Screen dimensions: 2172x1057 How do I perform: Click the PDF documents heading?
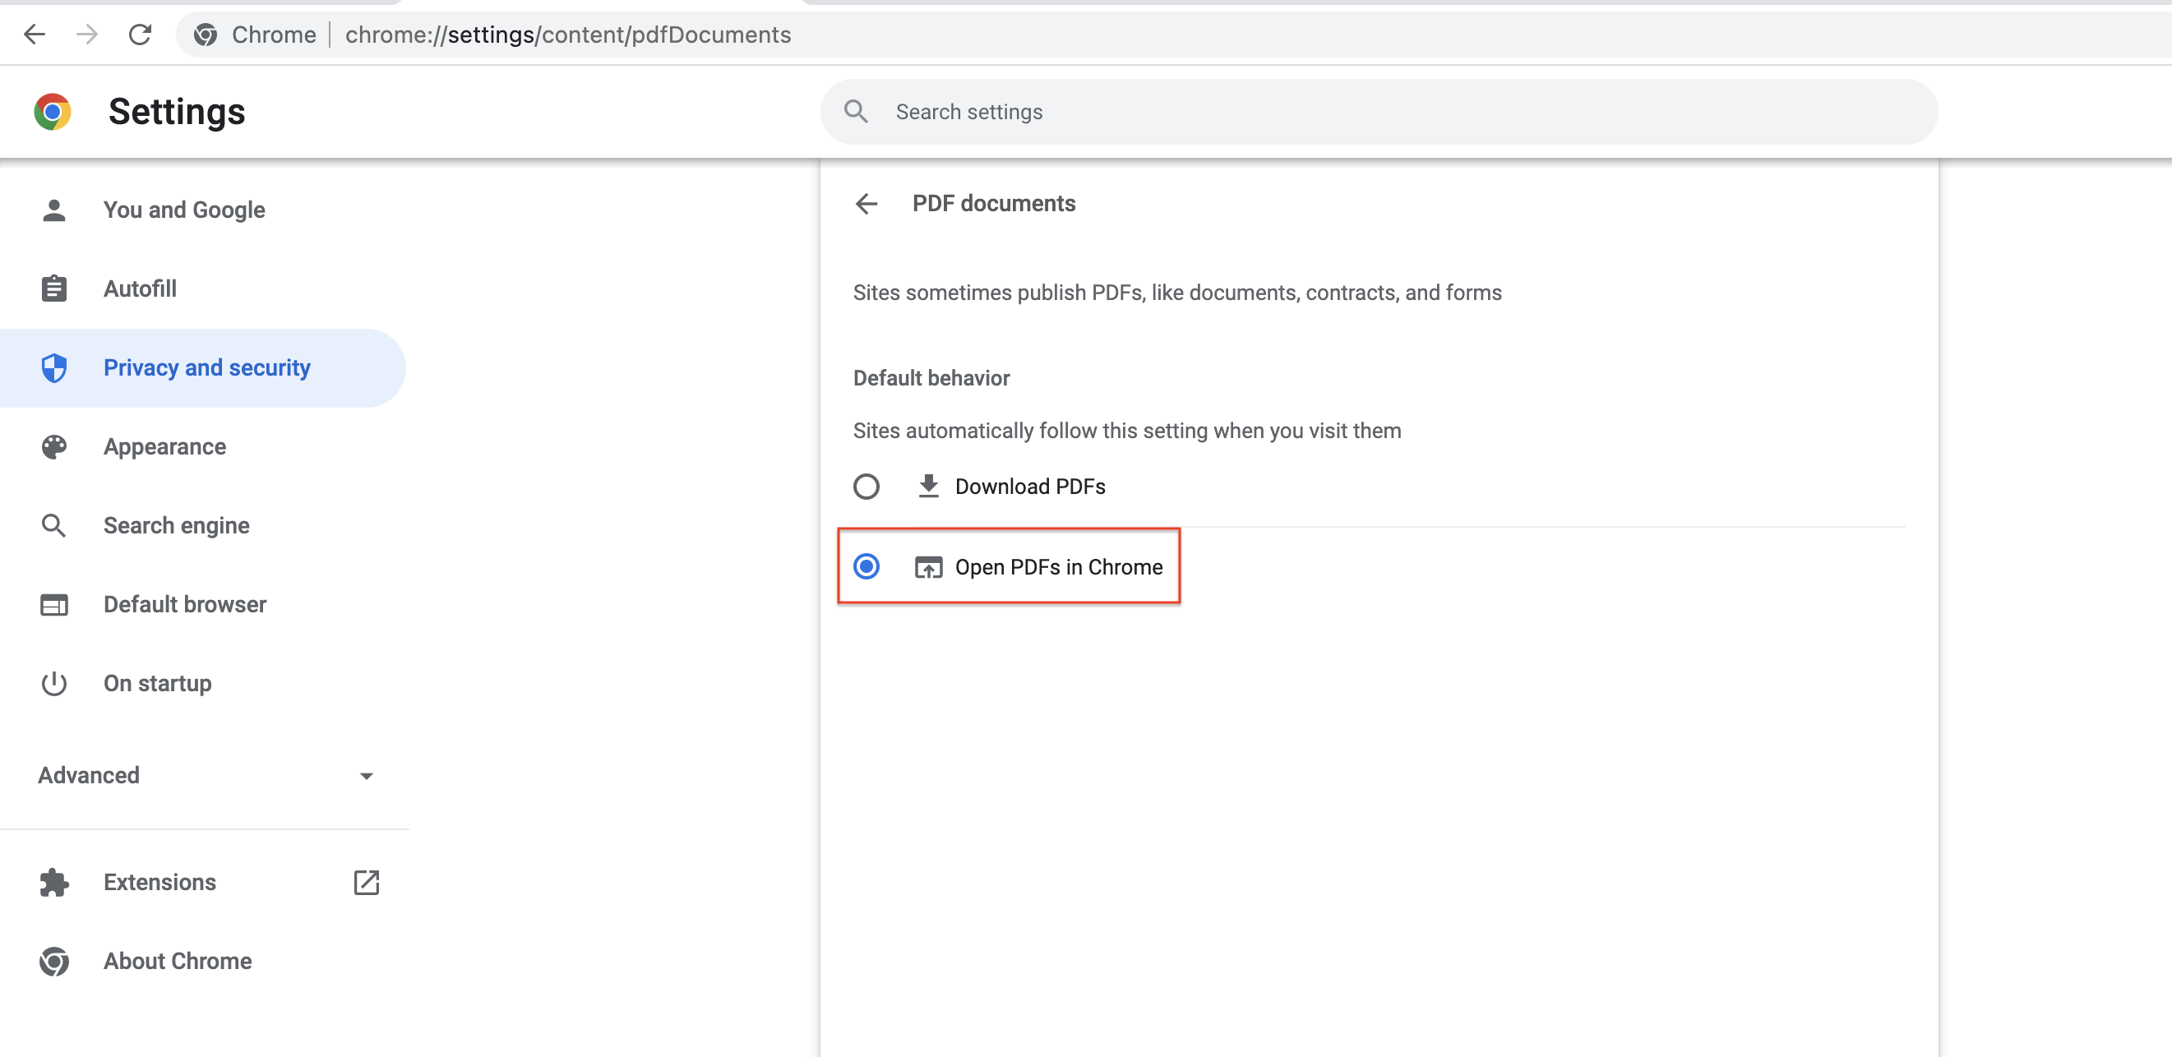[993, 203]
